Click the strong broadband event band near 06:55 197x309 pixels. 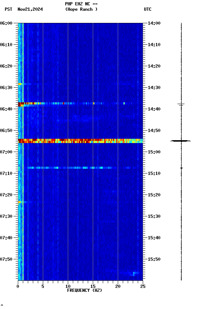(80, 141)
